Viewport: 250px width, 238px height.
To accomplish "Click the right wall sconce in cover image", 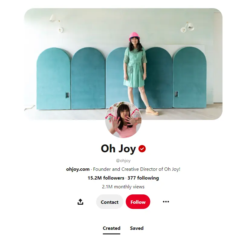I will pos(187,27).
